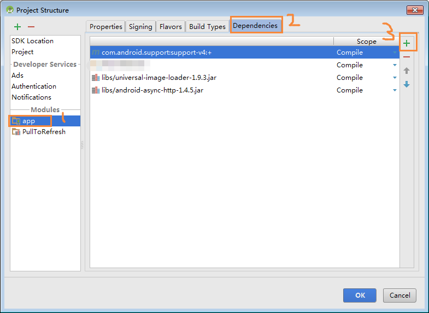The width and height of the screenshot is (429, 313).
Task: Open scope dropdown for universal-image-loader jar
Action: click(395, 78)
